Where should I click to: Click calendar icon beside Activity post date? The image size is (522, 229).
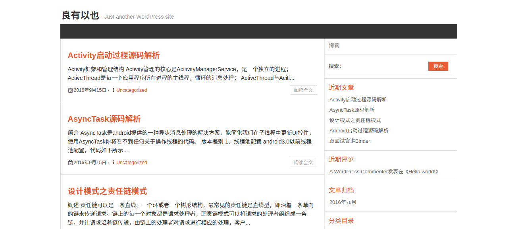pyautogui.click(x=70, y=90)
